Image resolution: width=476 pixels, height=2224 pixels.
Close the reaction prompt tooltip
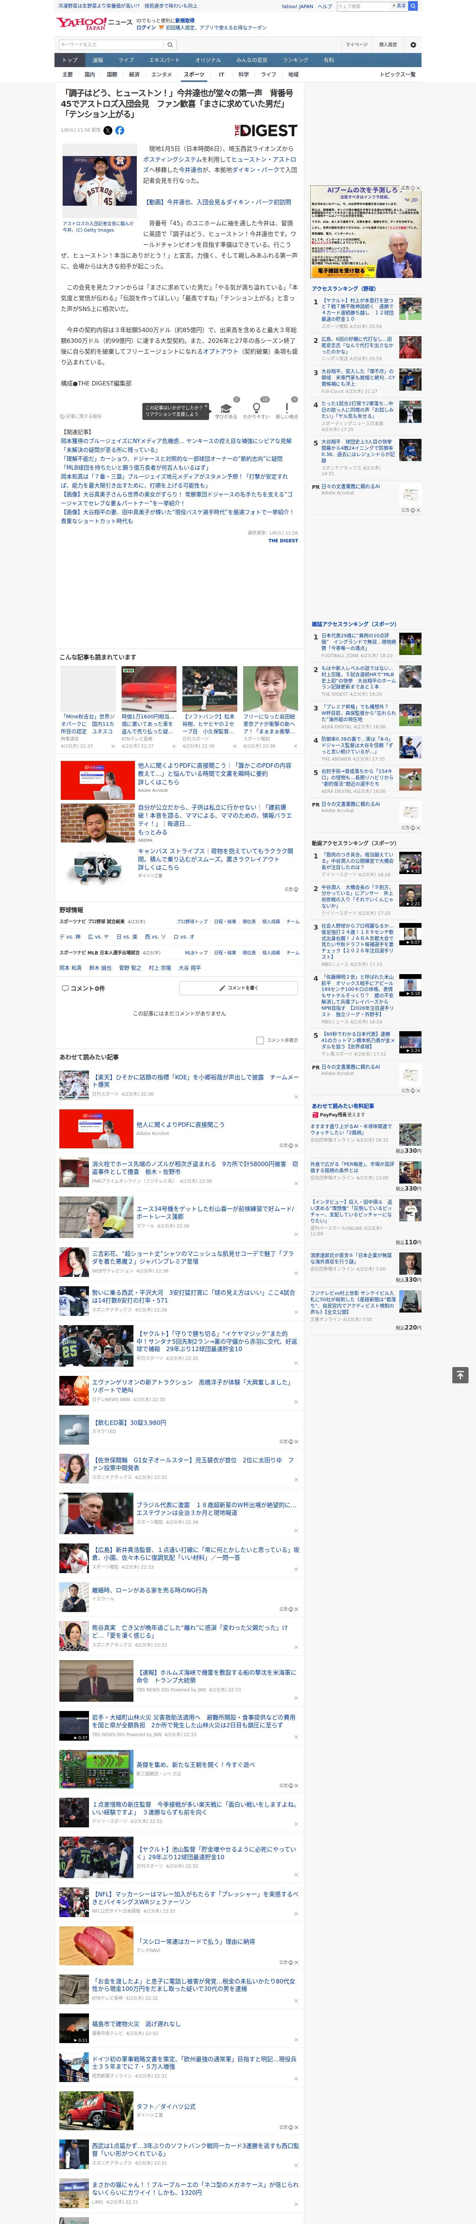tap(207, 407)
